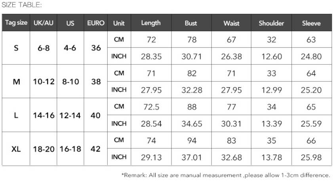Screen dimensions: 333x184
Task: Click the EURO size "42" cell
Action: (96, 149)
